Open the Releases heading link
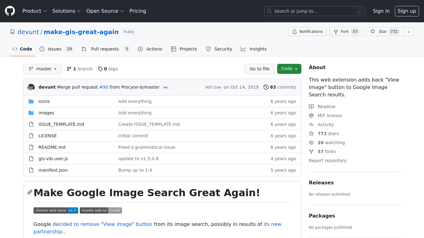 (321, 183)
